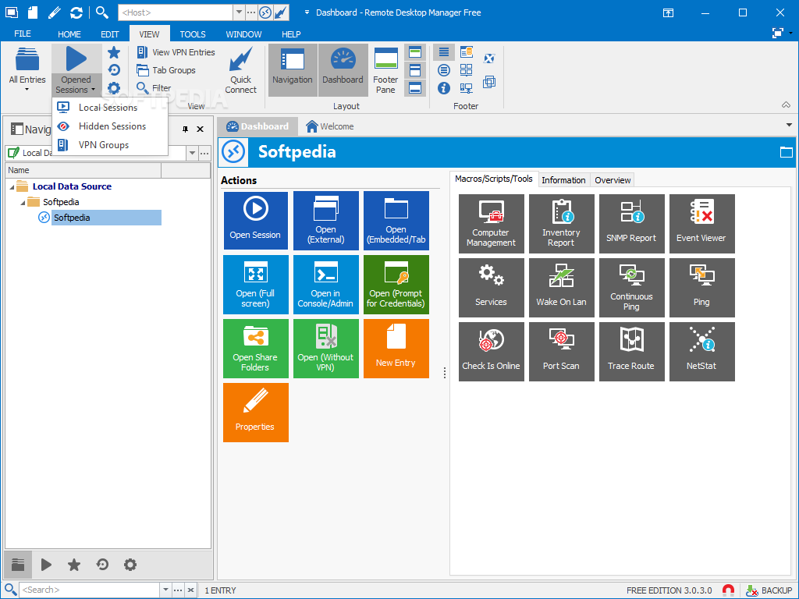
Task: Run the Inventory Report tool
Action: pos(561,224)
